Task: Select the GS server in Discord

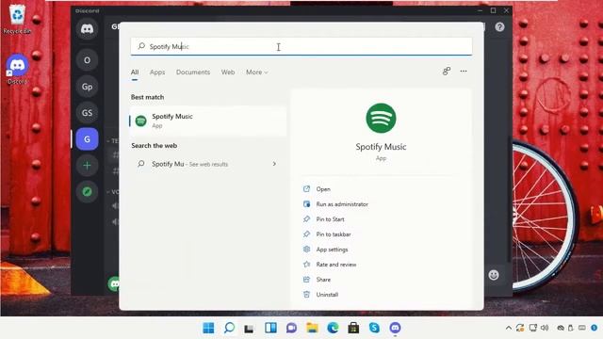Action: (87, 113)
